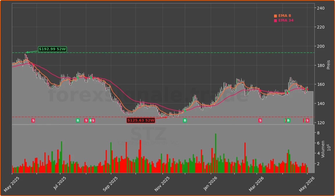Select the pink EMA 34 legend swatch
The width and height of the screenshot is (335, 196).
(x=275, y=21)
